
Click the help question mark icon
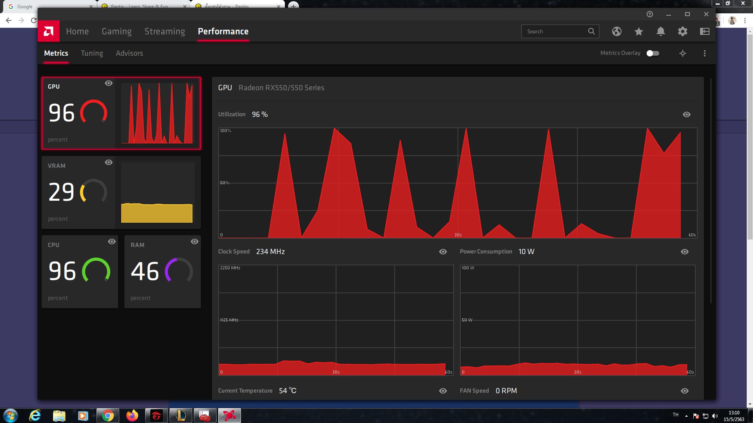649,14
